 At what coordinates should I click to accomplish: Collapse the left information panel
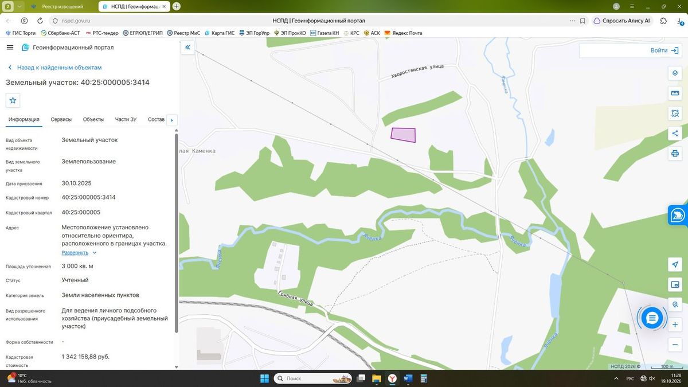pyautogui.click(x=187, y=48)
